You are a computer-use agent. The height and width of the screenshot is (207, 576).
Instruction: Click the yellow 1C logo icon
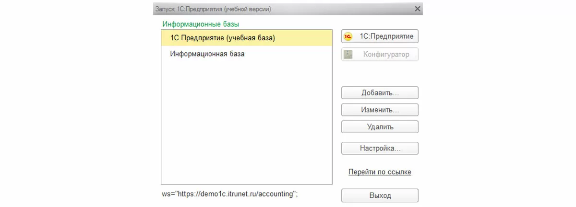pyautogui.click(x=349, y=37)
